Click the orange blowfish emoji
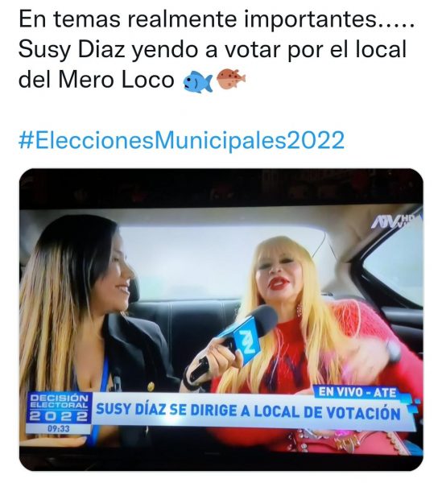 [231, 79]
